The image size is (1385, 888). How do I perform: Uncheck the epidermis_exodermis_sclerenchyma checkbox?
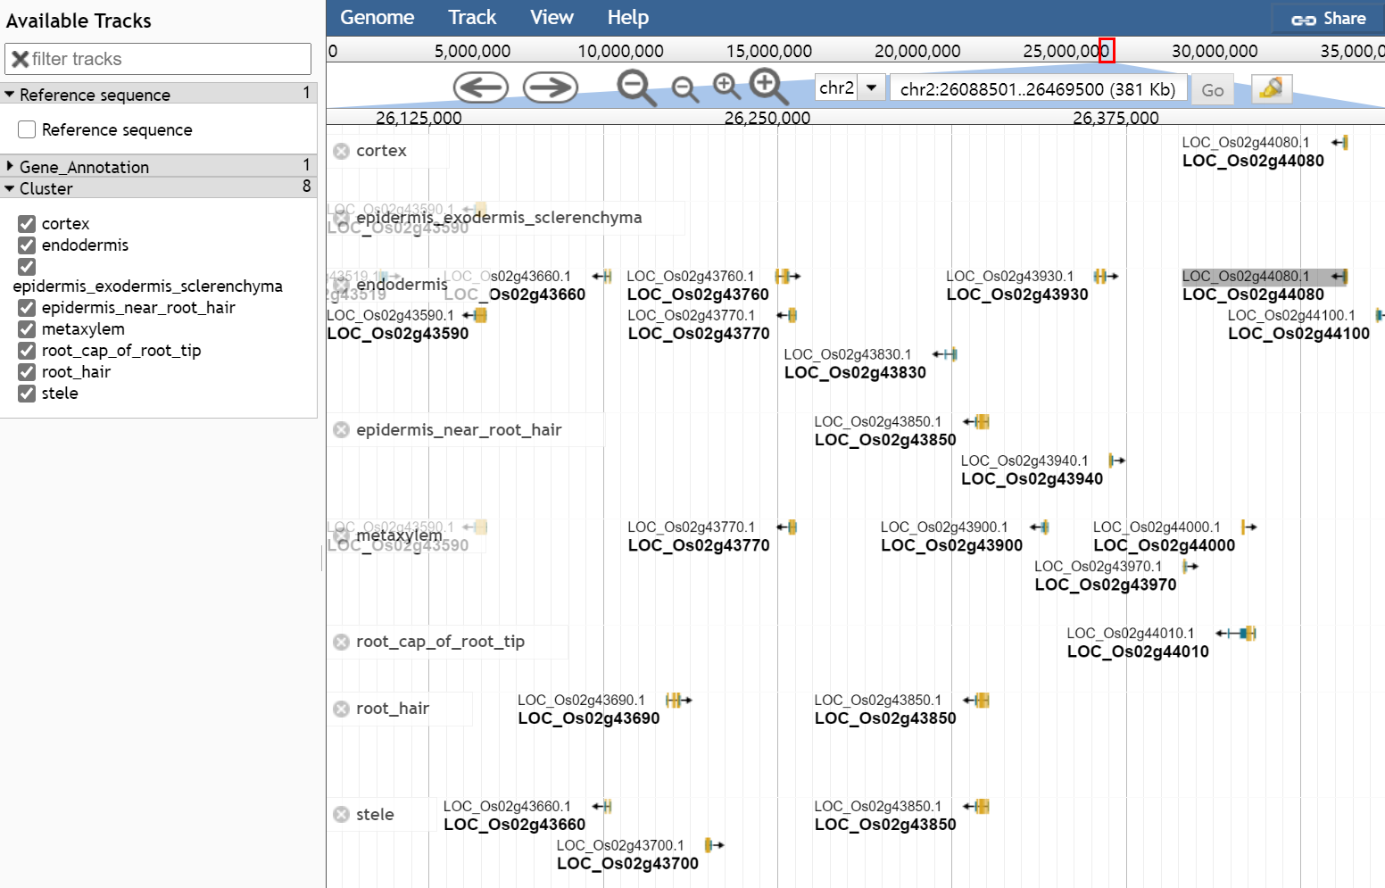(x=27, y=266)
